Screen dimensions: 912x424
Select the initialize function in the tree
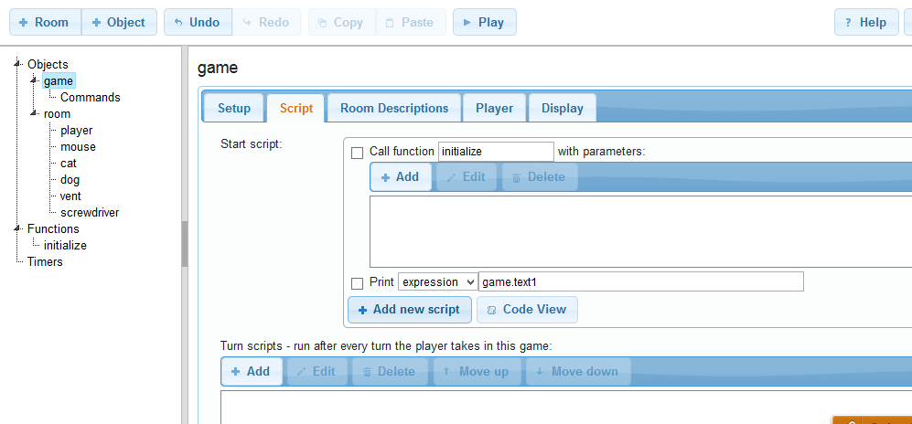pyautogui.click(x=65, y=246)
